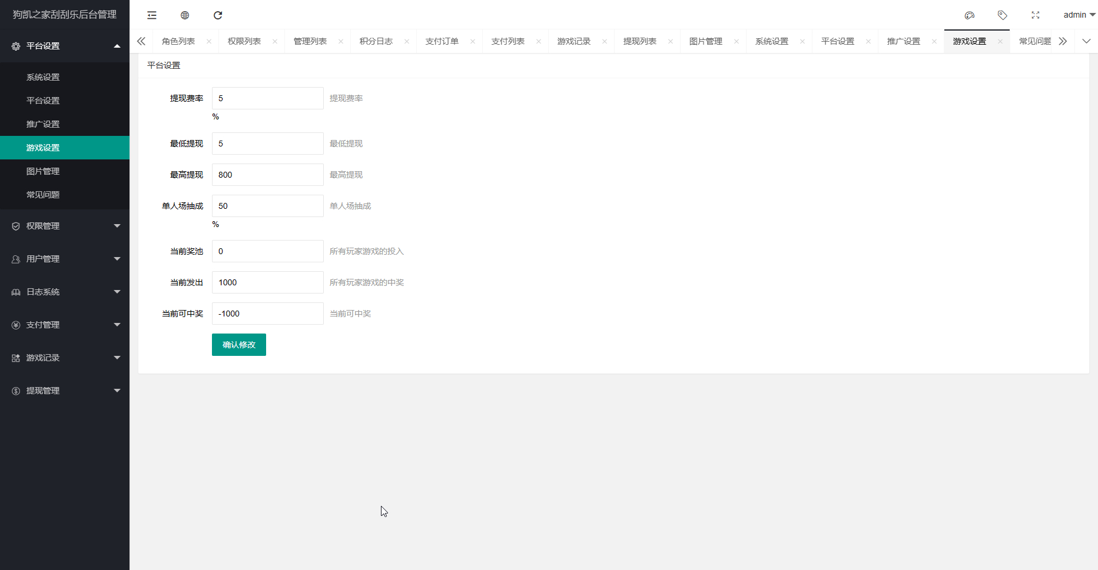1098x570 pixels.
Task: Expand the 日志系统 sidebar group
Action: coord(65,292)
